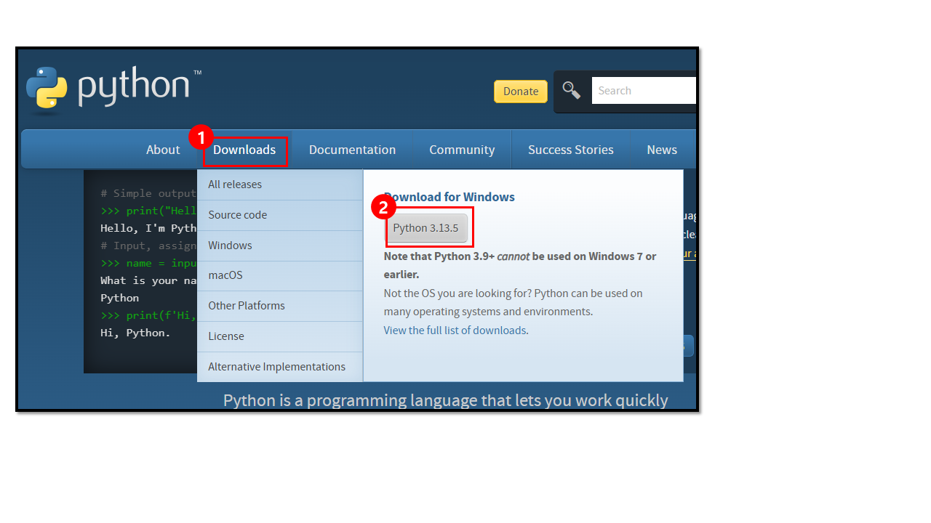Open Alternative Implementations in the dropdown
The image size is (931, 523).
280,367
